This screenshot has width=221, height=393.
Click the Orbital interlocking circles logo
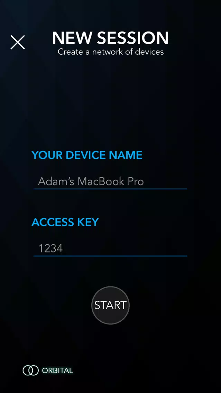(30, 370)
